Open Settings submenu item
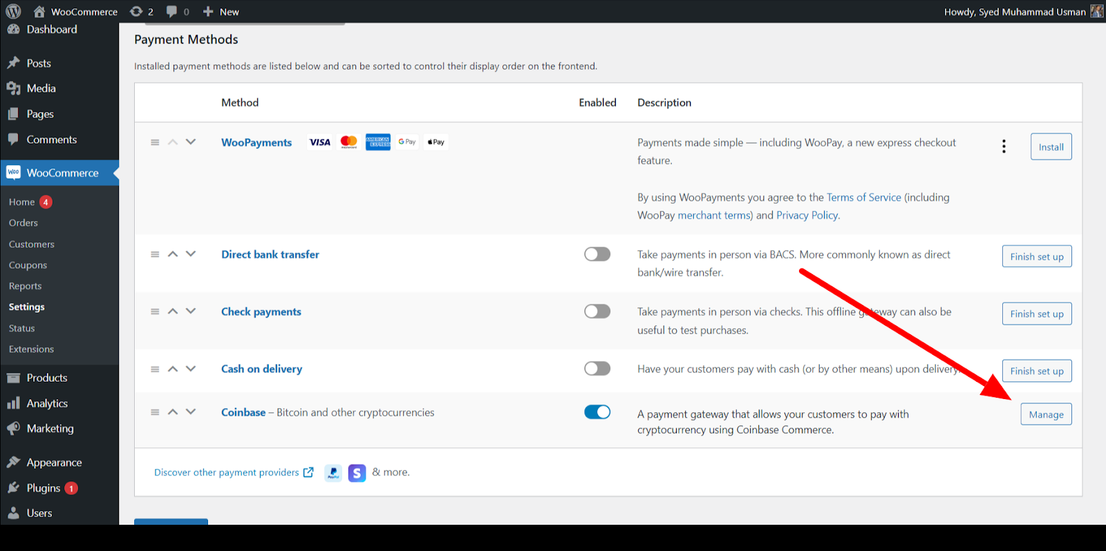The image size is (1106, 551). [27, 307]
